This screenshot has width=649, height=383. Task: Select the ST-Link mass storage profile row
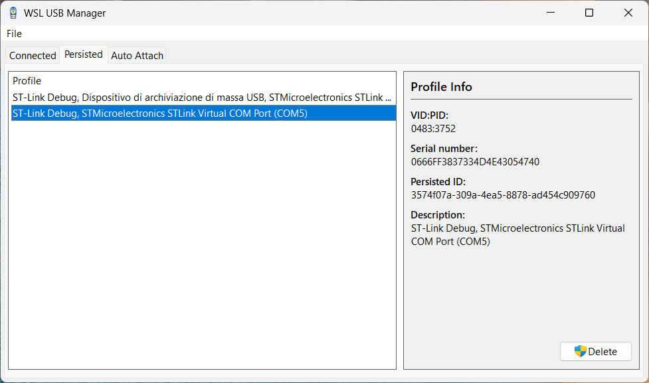[203, 98]
